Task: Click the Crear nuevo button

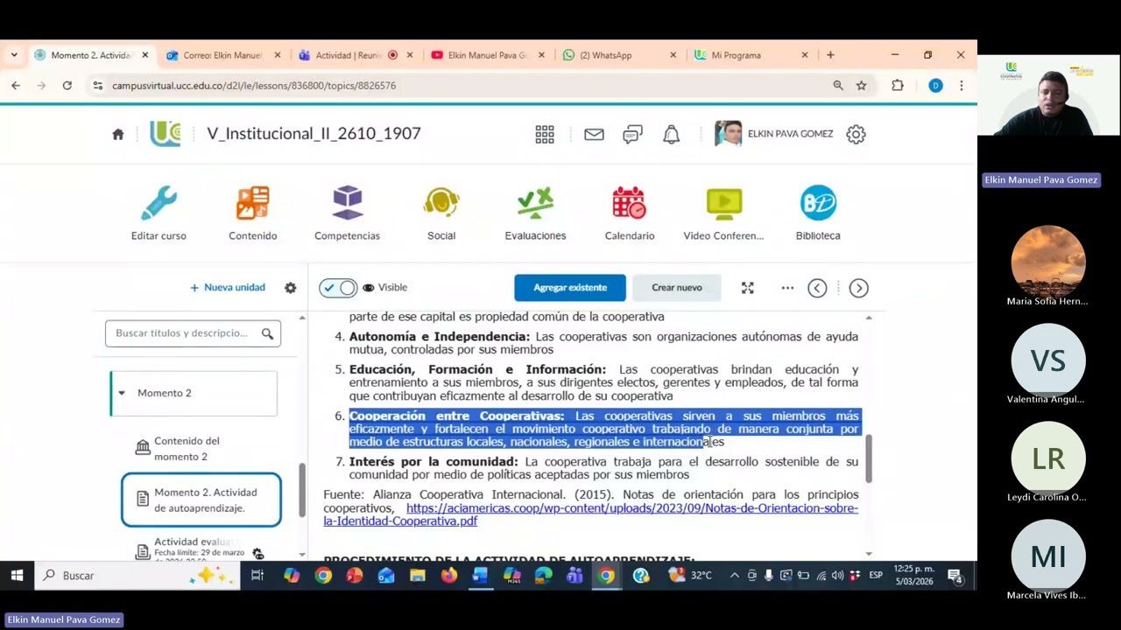Action: [677, 288]
